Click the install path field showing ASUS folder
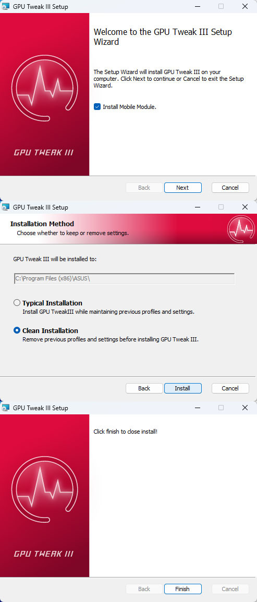 [124, 279]
